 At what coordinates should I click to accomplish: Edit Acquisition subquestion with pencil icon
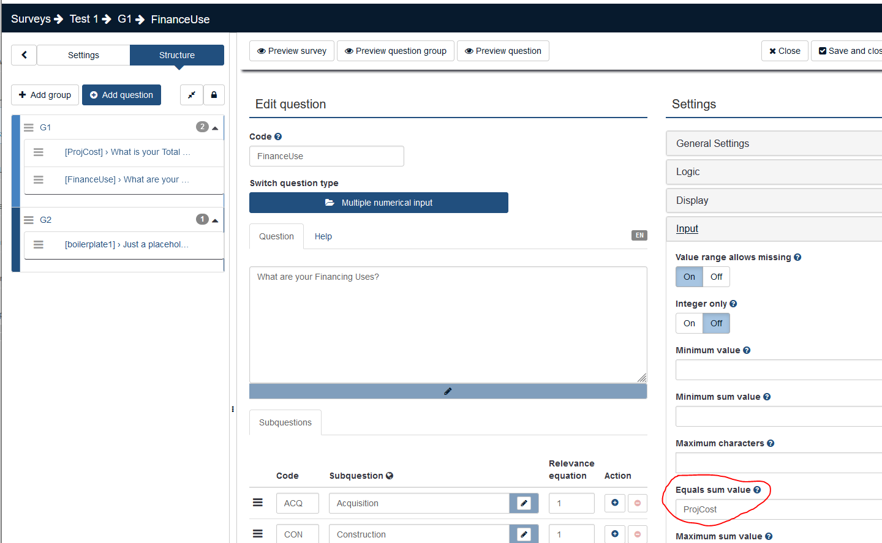524,503
